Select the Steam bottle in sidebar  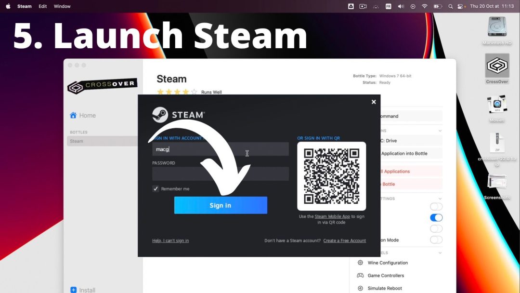pyautogui.click(x=102, y=141)
